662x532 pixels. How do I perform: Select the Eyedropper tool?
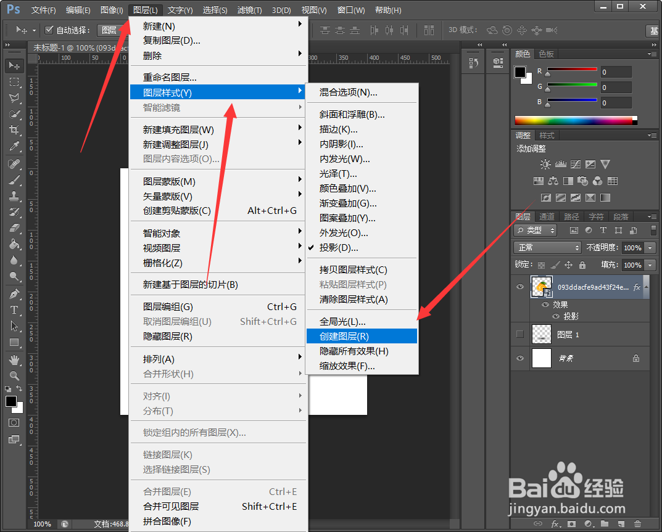click(14, 146)
